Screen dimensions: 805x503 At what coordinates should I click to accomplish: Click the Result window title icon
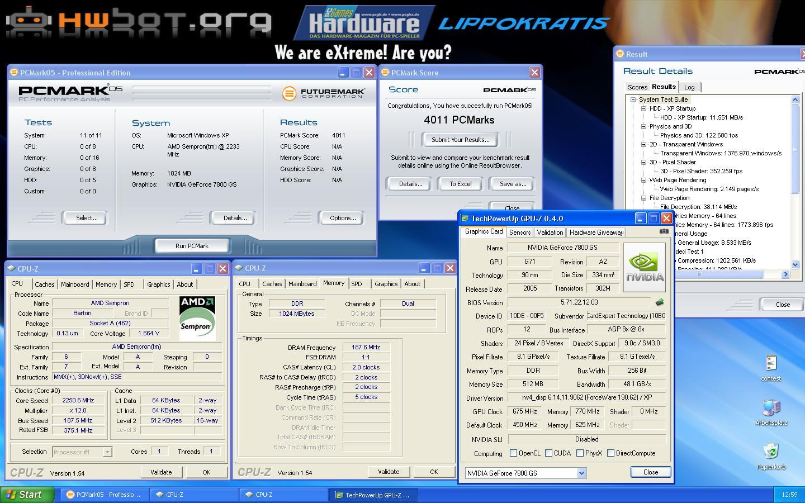(x=619, y=54)
